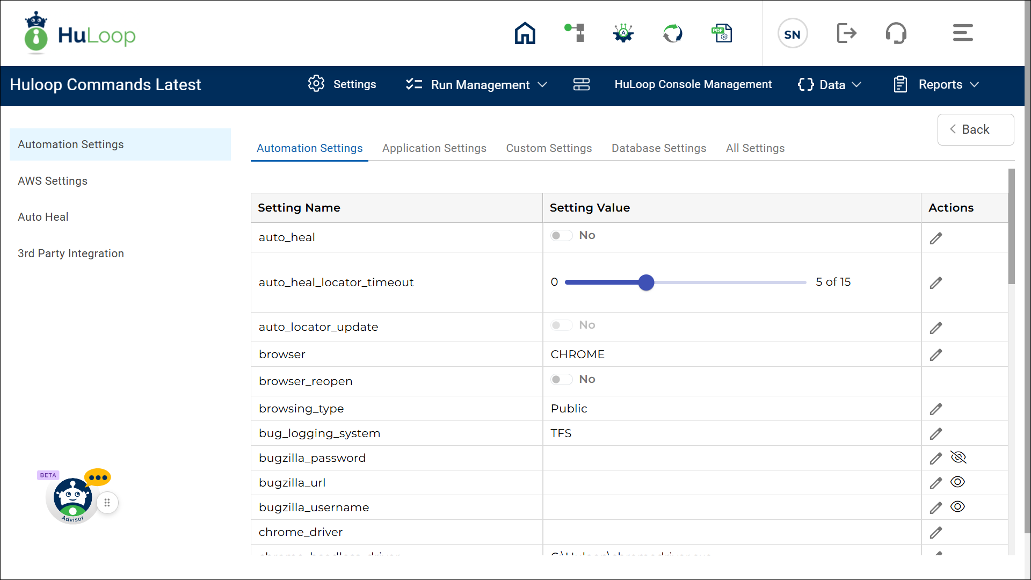Toggle the browser_reopen switch

coord(561,380)
